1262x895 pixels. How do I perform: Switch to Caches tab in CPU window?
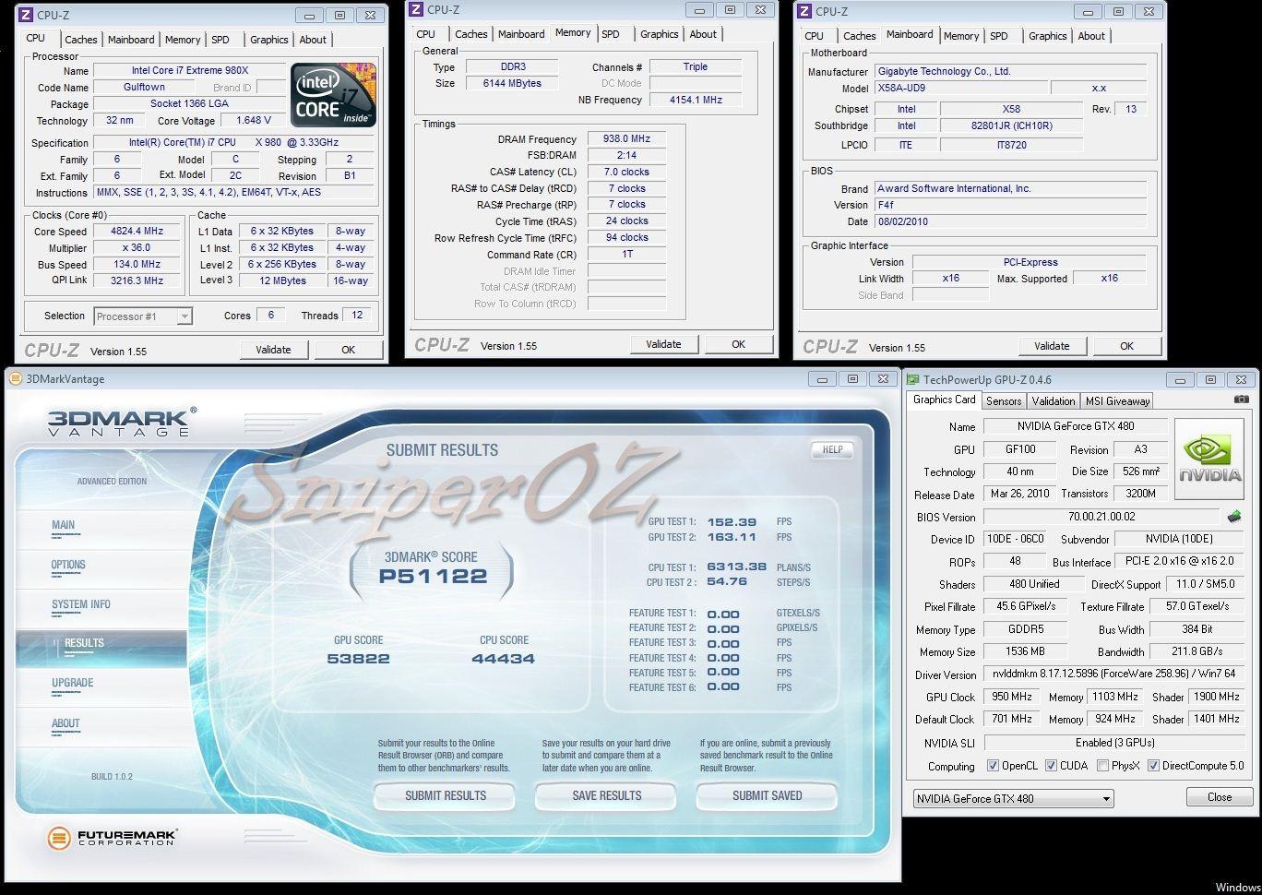(81, 40)
